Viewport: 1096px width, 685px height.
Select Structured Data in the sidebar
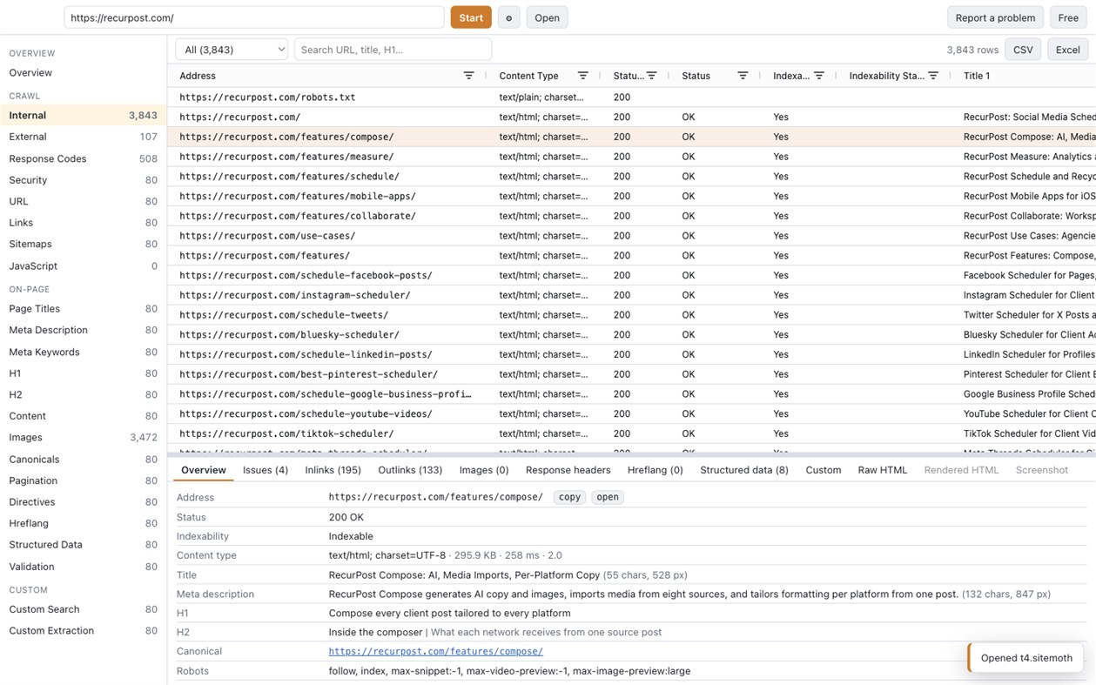click(x=84, y=545)
